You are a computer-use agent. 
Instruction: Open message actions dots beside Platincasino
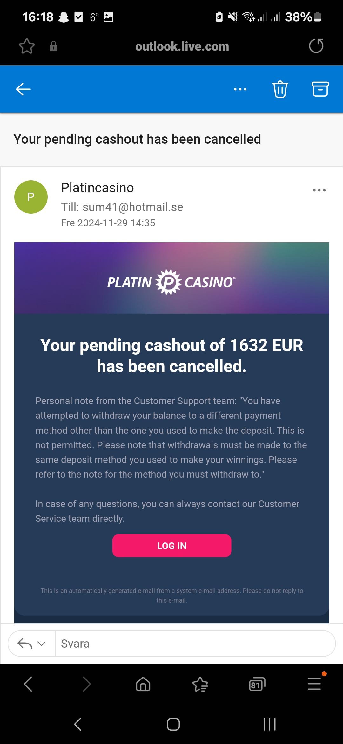click(319, 190)
